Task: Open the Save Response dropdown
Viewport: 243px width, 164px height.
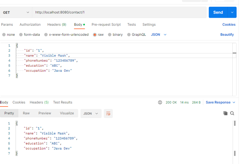Action: (x=221, y=102)
